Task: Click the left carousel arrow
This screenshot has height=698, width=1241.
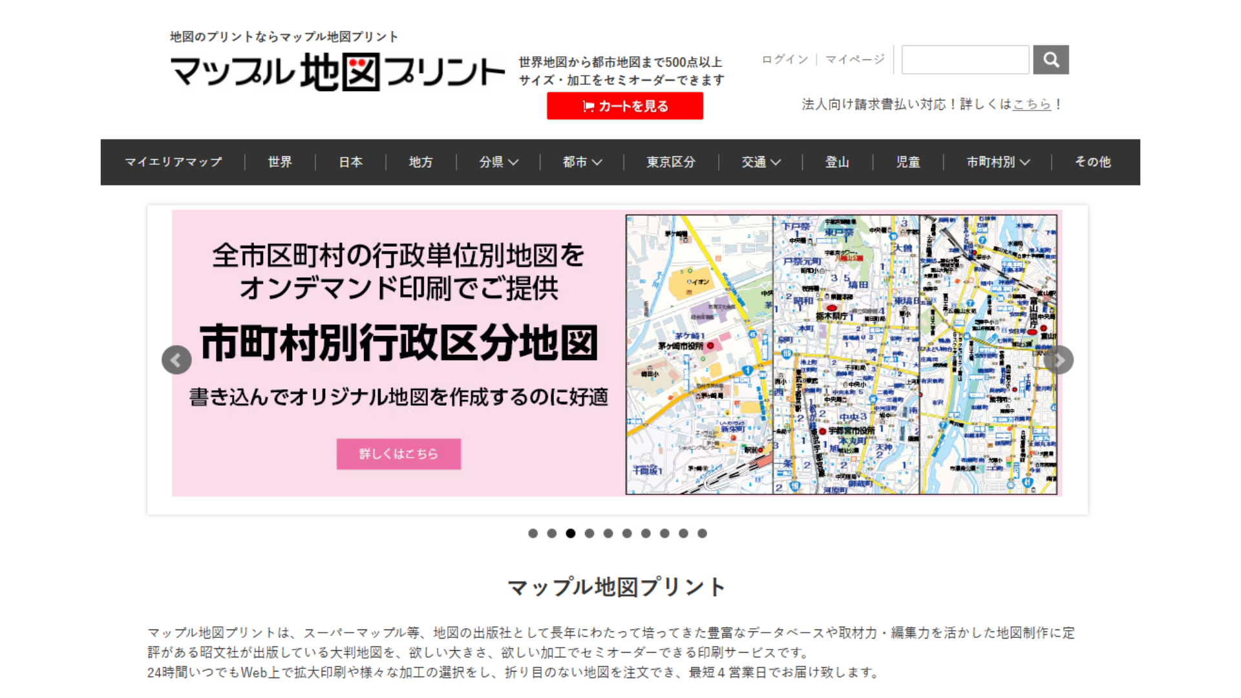Action: (176, 360)
